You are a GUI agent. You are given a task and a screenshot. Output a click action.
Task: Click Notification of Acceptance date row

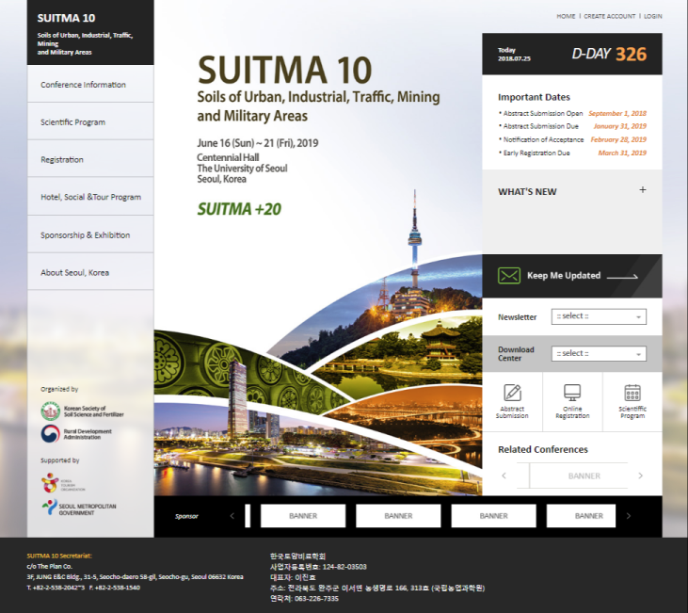tap(572, 139)
